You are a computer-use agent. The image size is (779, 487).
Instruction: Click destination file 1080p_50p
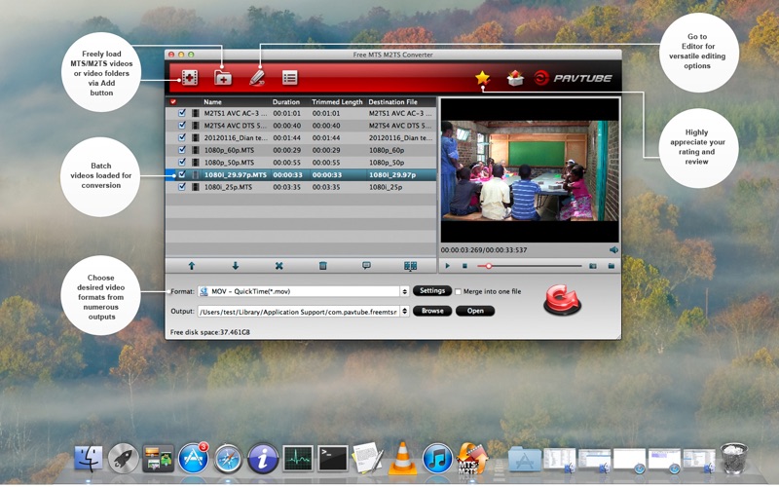[387, 163]
